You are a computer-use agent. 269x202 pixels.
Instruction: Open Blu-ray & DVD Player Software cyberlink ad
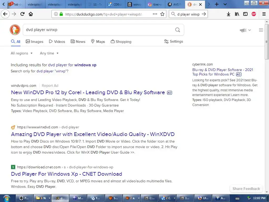coord(223,72)
